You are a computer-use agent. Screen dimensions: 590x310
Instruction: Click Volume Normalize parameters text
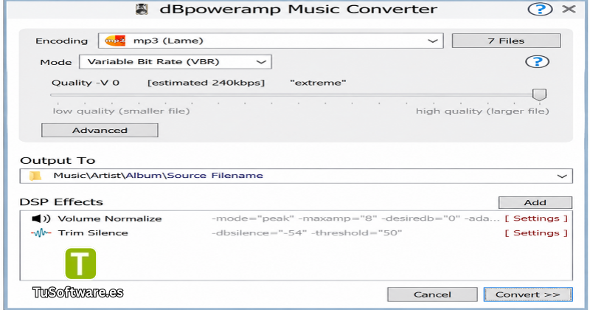[355, 218]
